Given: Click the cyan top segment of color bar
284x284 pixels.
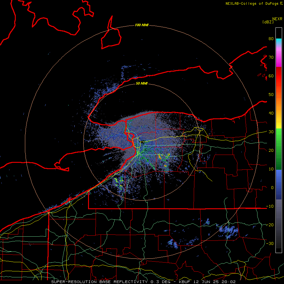Looking at the screenshot, I should [x=279, y=41].
